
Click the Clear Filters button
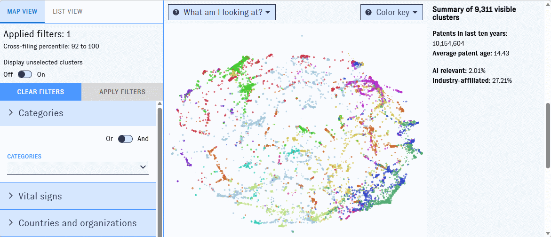41,92
